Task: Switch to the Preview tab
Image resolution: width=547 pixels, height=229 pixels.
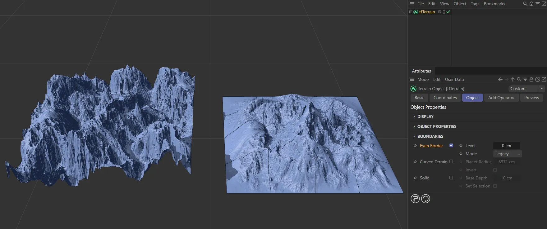Action: [532, 98]
